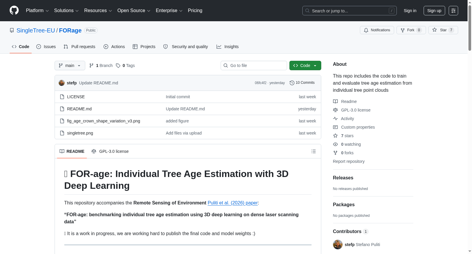Click the GitHub logo icon
472x254 pixels.
(14, 11)
